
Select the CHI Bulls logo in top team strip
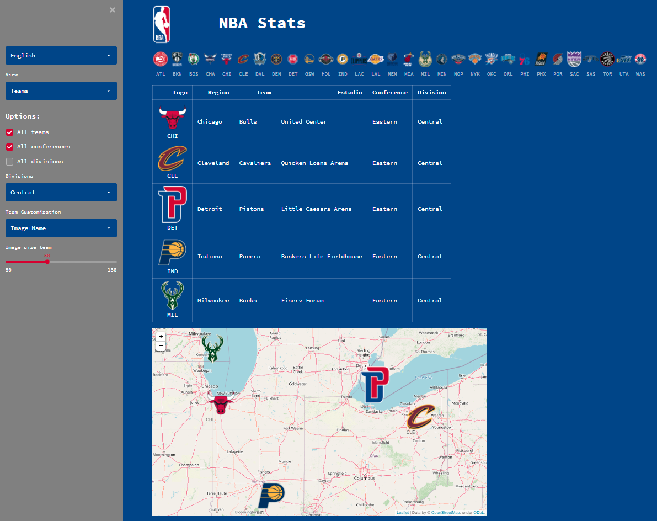point(227,60)
